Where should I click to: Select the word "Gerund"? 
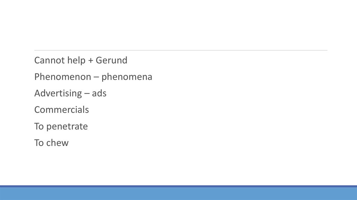(112, 61)
